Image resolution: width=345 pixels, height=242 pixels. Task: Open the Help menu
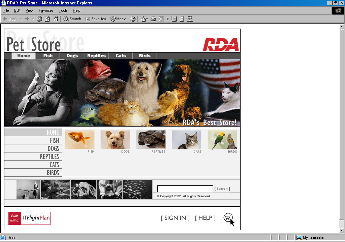click(76, 10)
